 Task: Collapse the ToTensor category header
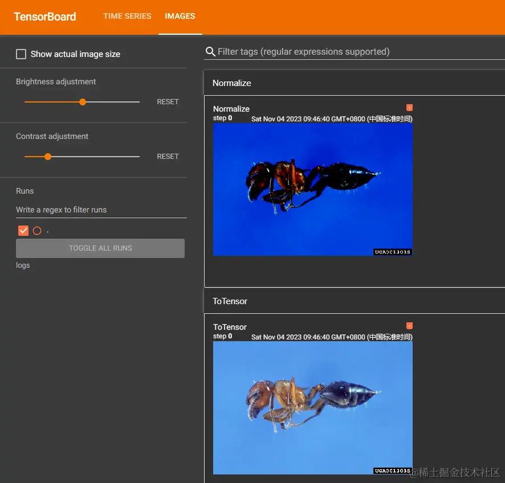pos(355,301)
